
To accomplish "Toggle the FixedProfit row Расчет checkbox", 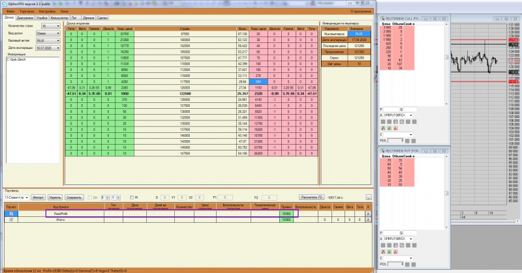I will click(x=11, y=214).
